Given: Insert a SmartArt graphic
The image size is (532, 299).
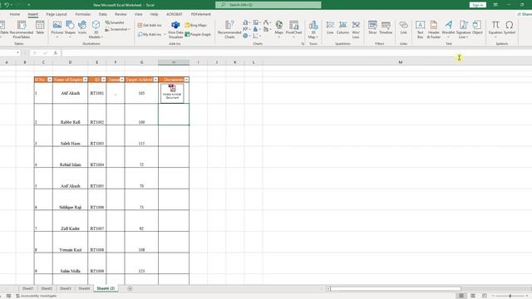Looking at the screenshot, I should click(x=115, y=22).
